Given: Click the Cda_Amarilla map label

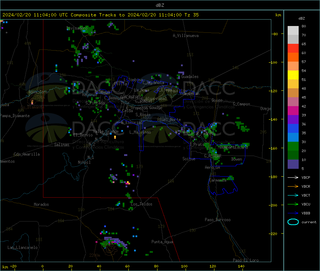Looking at the screenshot, I should tap(27, 154).
